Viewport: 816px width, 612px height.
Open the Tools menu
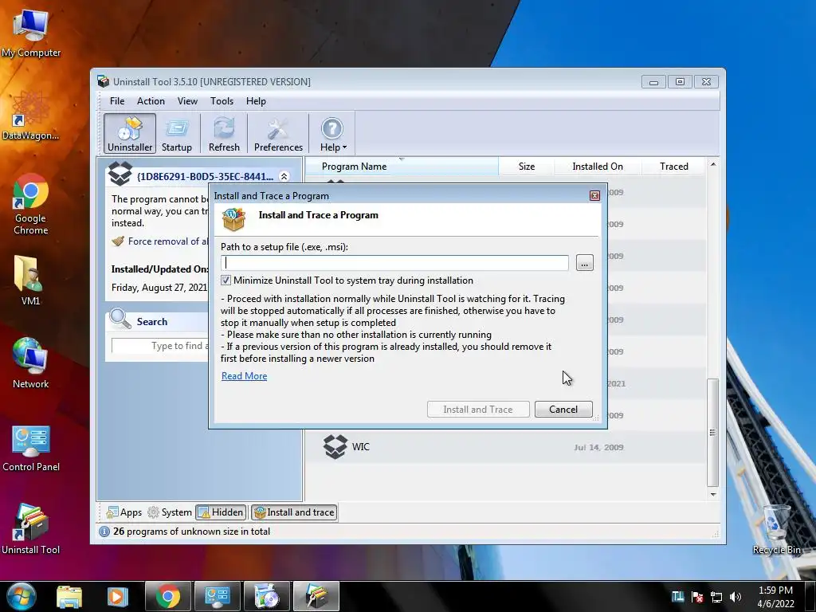point(222,101)
